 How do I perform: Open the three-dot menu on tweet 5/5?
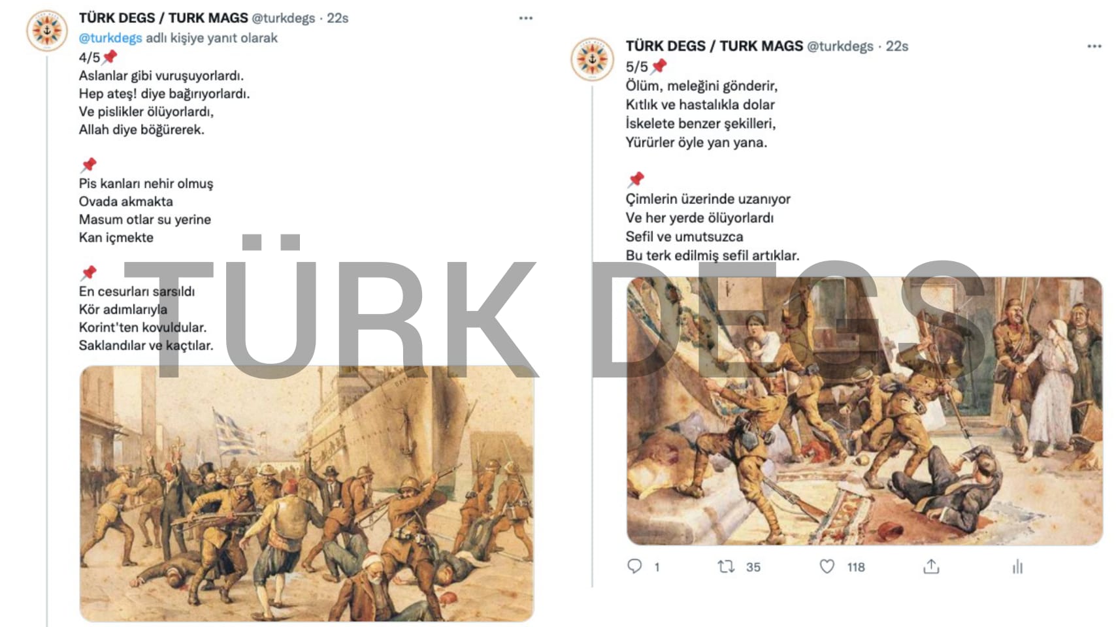coord(1094,46)
